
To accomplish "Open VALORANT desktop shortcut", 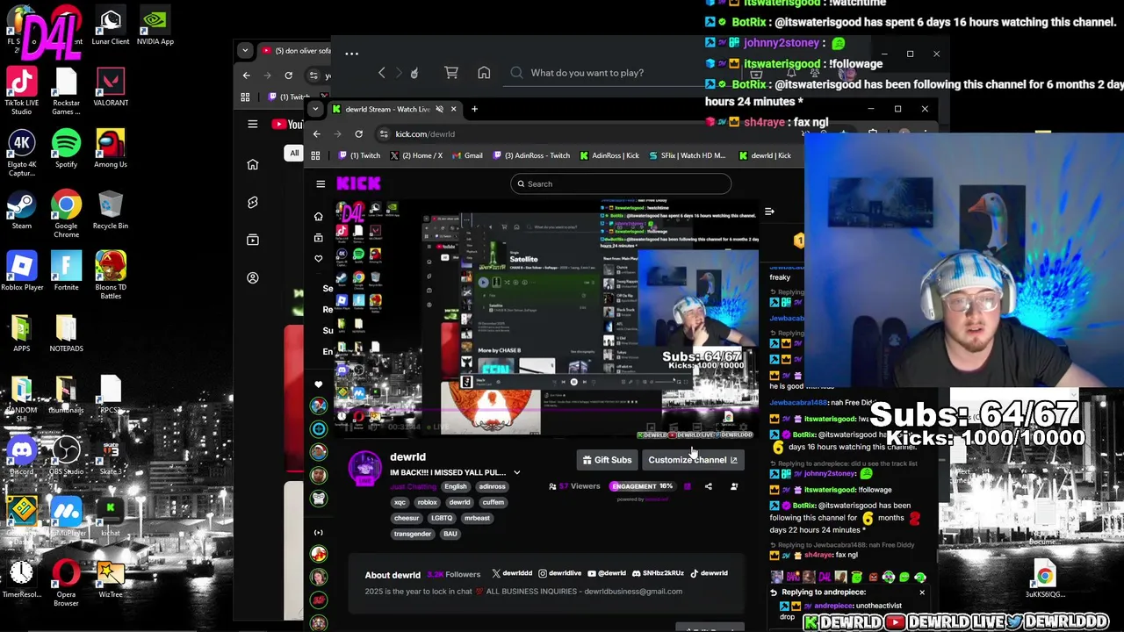I will pos(110,86).
